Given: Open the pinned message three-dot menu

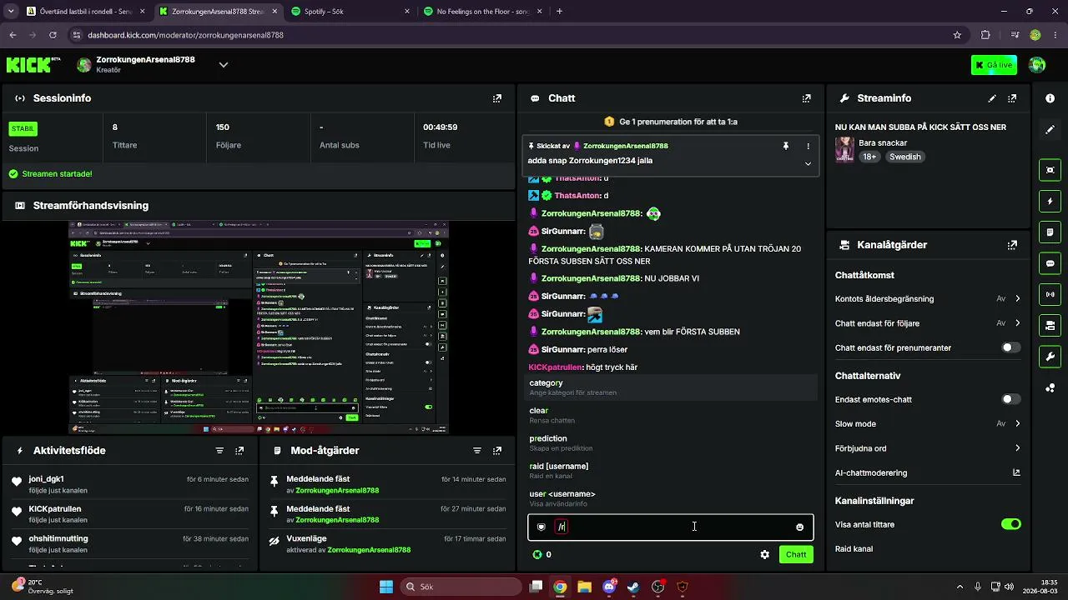Looking at the screenshot, I should pyautogui.click(x=808, y=146).
